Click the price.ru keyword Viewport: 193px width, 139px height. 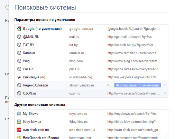75,69
